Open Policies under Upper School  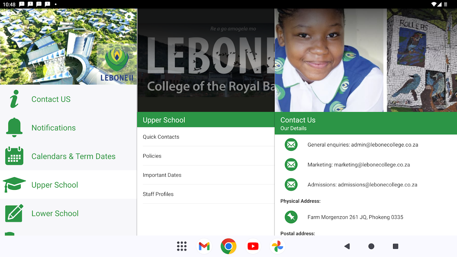pos(206,156)
